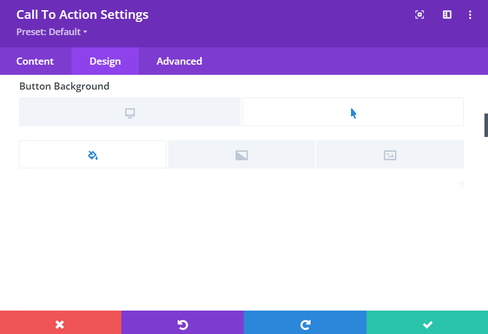Click the dark scrollbar handle on the right

[x=486, y=125]
